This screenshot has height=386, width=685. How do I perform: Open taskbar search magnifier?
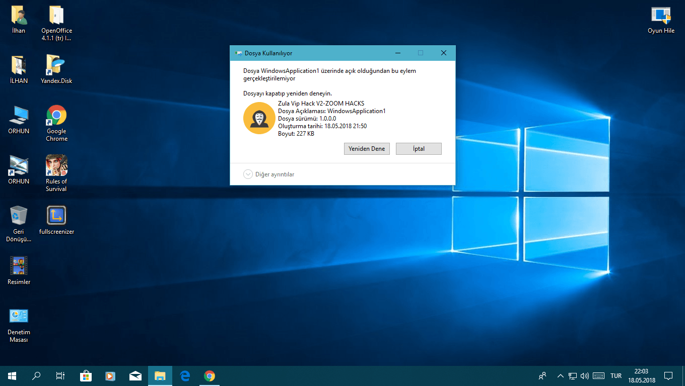tap(36, 376)
